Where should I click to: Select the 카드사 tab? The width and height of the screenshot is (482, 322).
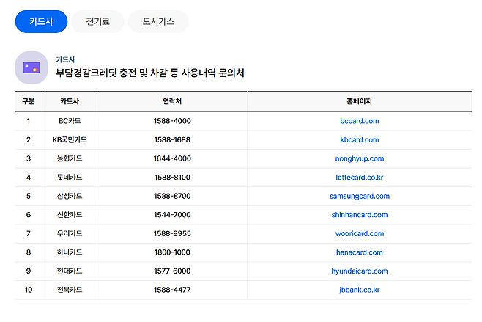pyautogui.click(x=41, y=22)
